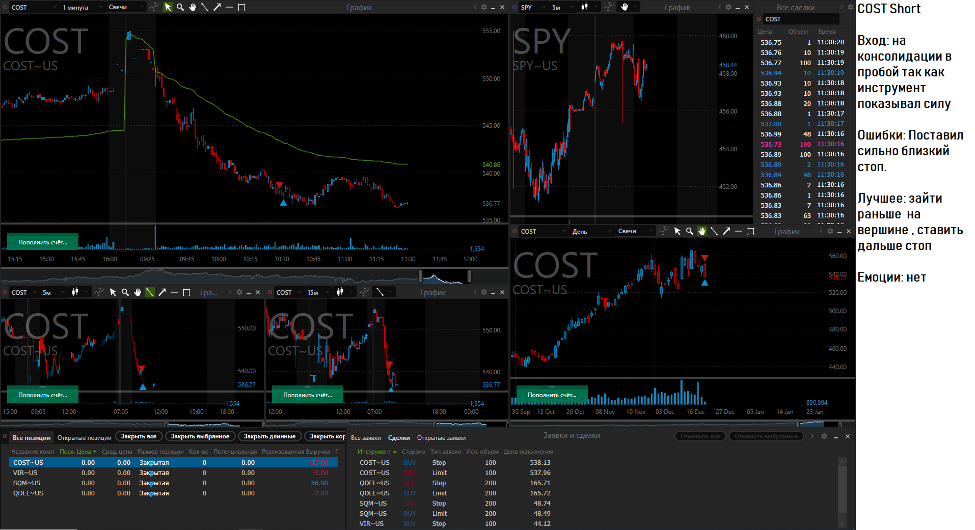Click Пополнить счёт in COST 15m chart
This screenshot has height=530, width=975.
tap(308, 395)
